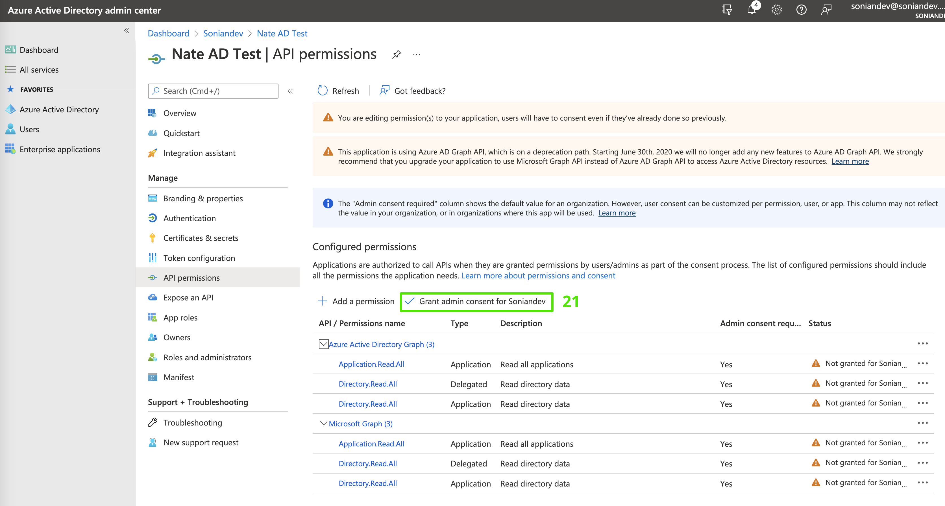Screen dimensions: 945x506
Task: Click Got feedback? in the toolbar
Action: [413, 91]
